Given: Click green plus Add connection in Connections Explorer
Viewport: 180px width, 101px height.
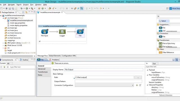Looking at the screenshot, I should pyautogui.click(x=4, y=67).
